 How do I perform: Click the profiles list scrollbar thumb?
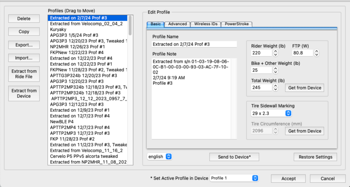130,25
